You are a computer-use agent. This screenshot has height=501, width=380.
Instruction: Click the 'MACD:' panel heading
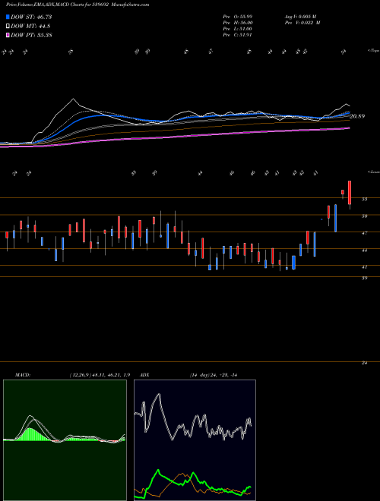coord(22,375)
